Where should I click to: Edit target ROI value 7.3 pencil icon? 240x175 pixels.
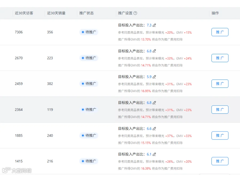[x=154, y=25]
